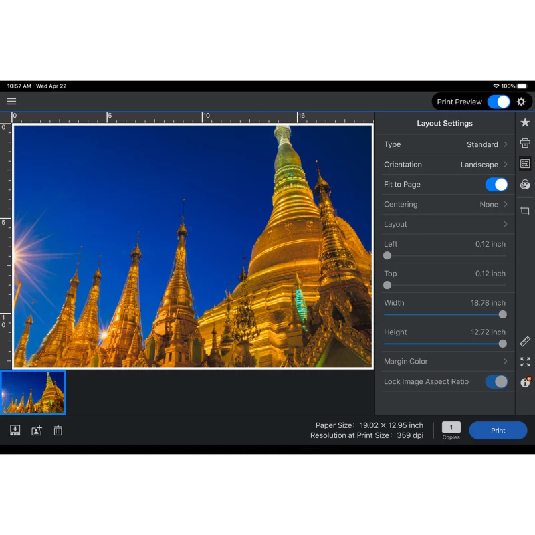
Task: Open the information icon with alert badge
Action: pos(525,383)
